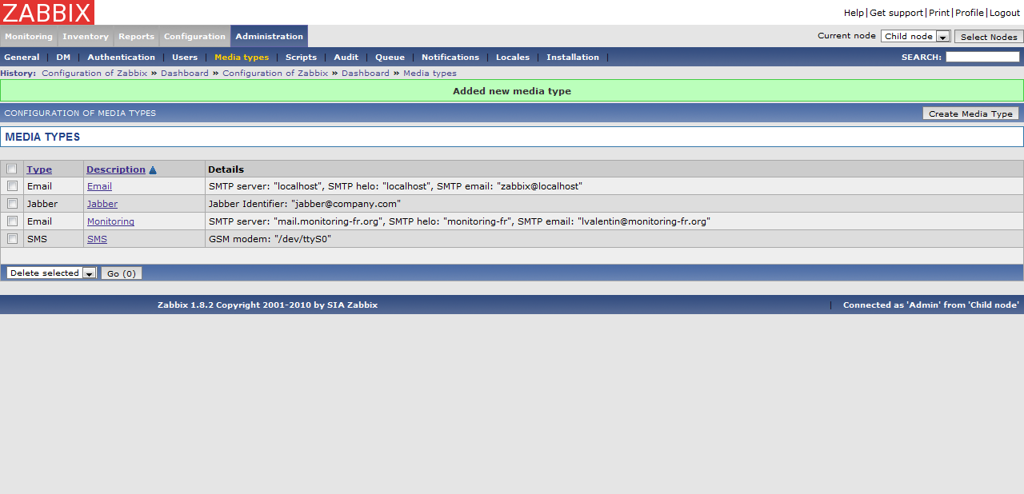
Task: Select the SMS row checkbox
Action: click(x=12, y=239)
